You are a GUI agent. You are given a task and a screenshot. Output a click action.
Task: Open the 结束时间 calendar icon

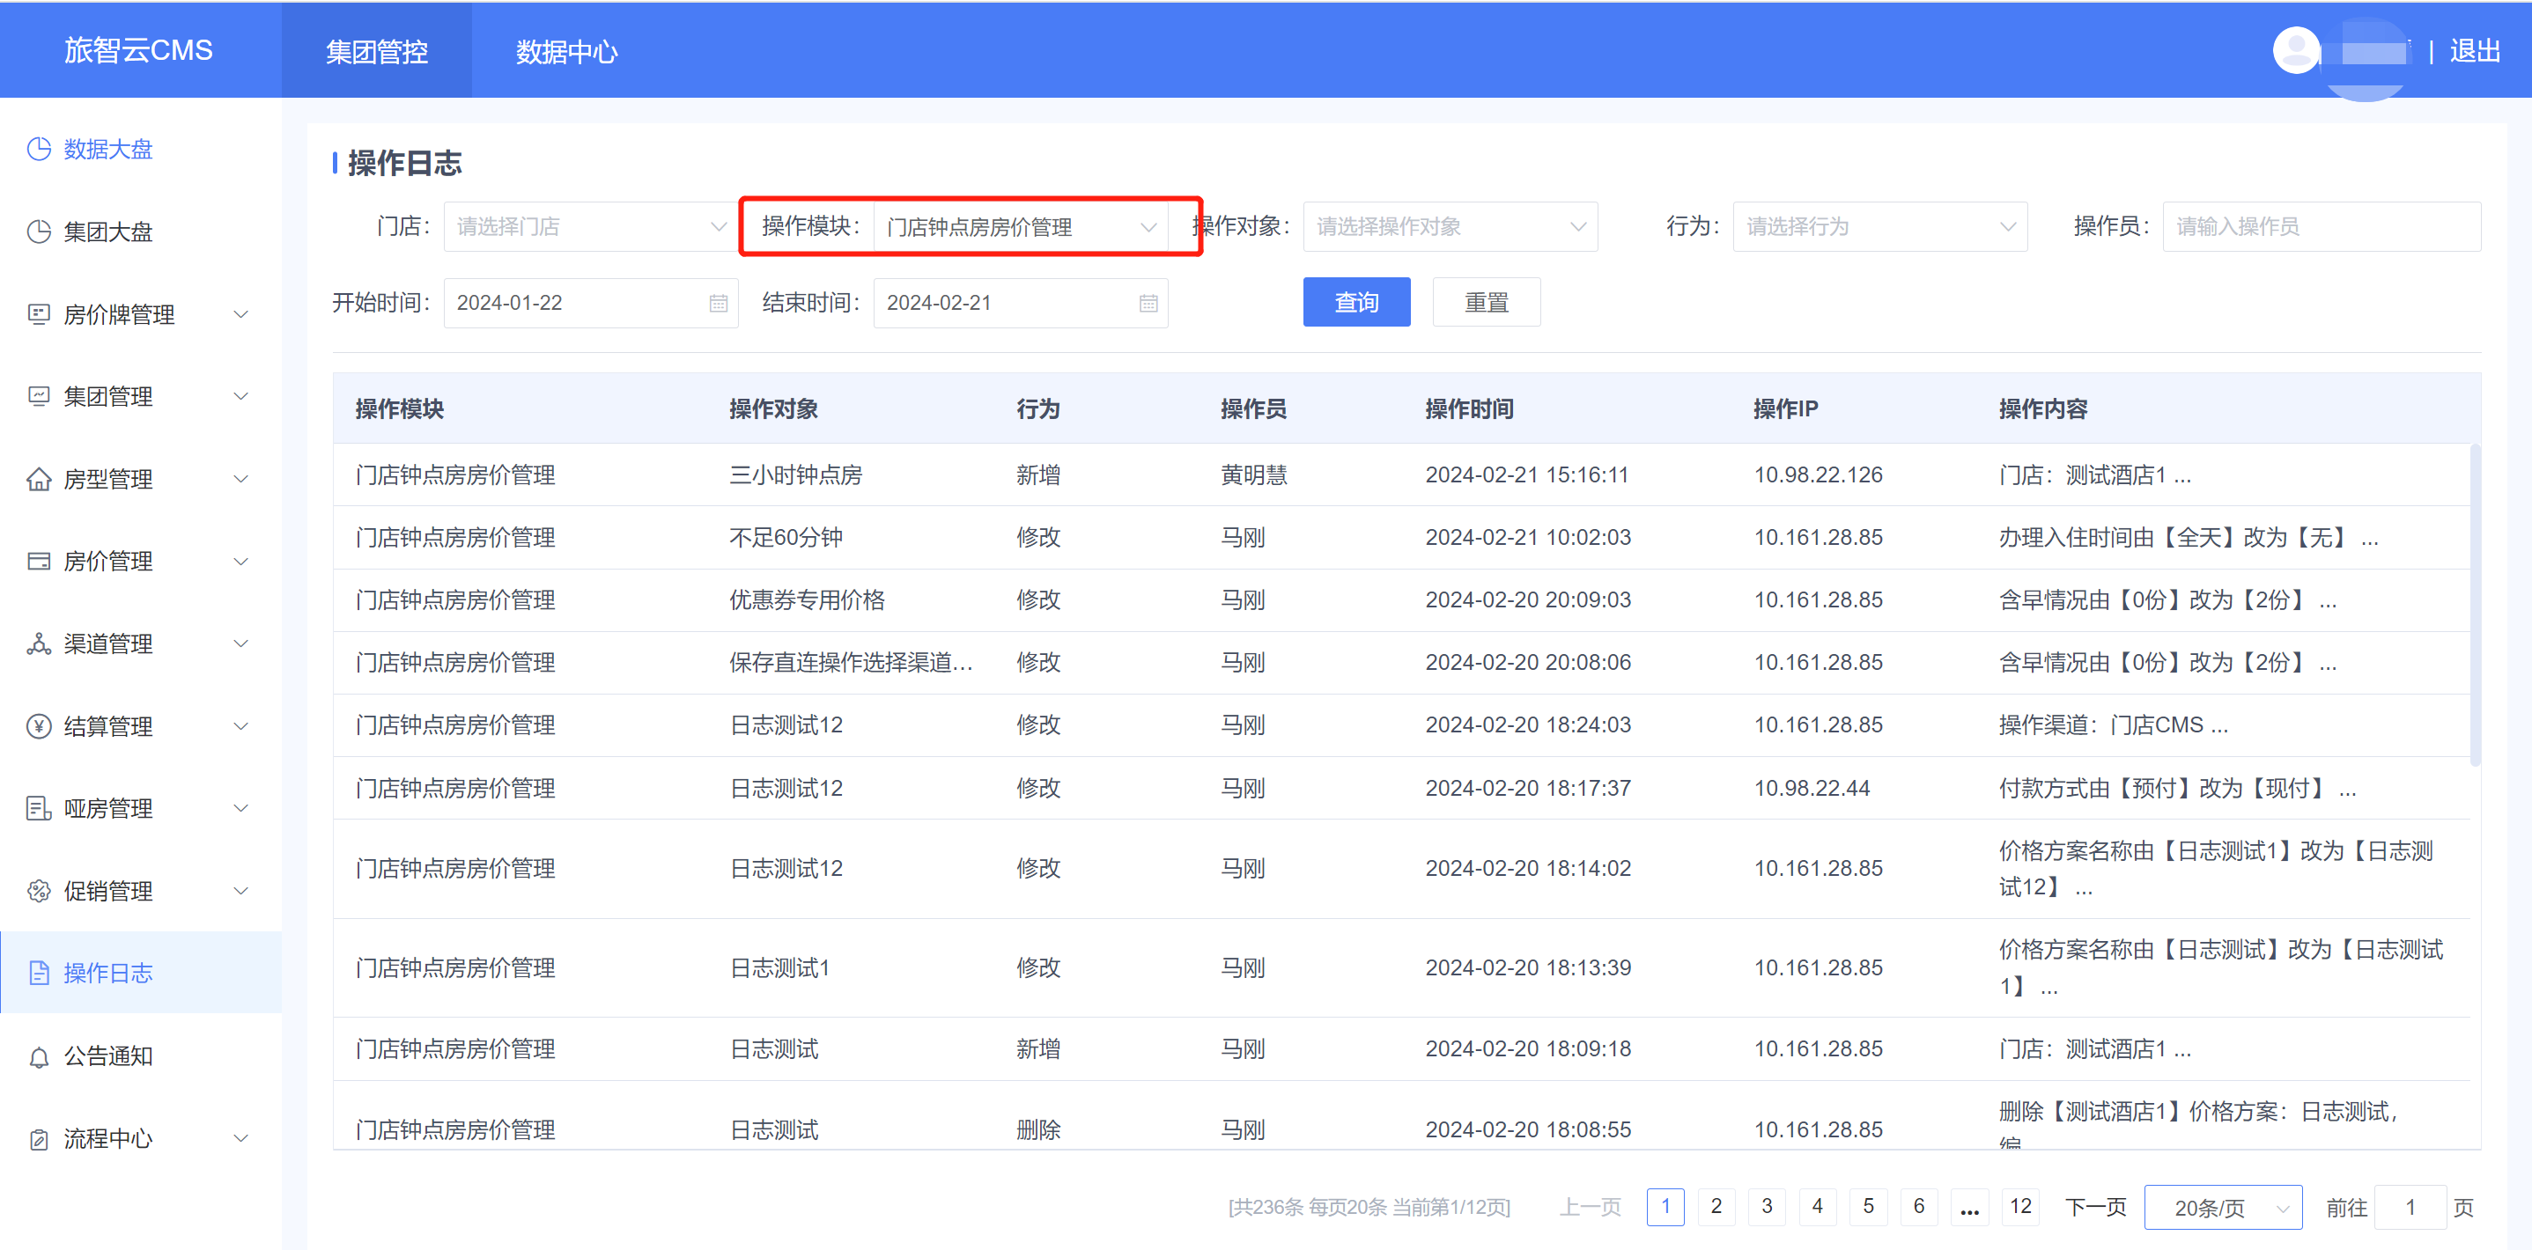point(1148,304)
